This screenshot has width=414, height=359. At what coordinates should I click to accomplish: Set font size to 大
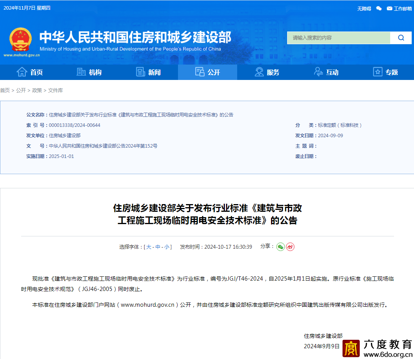point(149,247)
